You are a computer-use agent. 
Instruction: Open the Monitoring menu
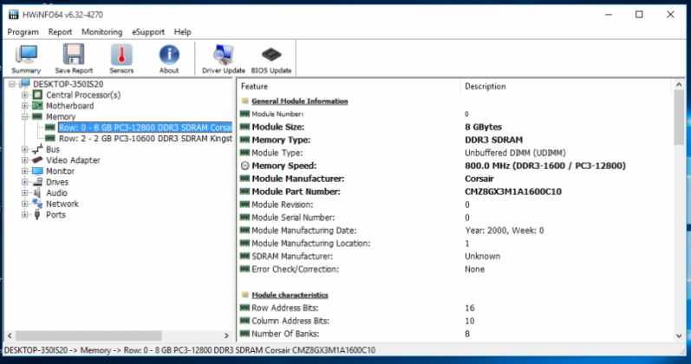point(101,32)
